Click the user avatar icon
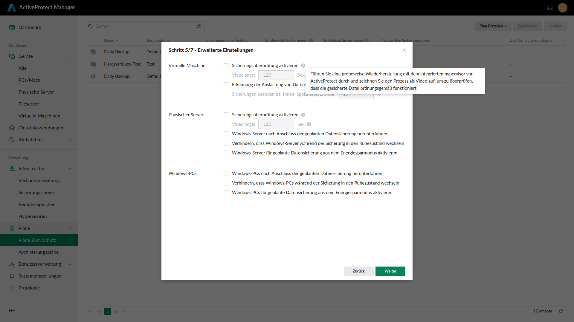The image size is (574, 322). coord(562,8)
